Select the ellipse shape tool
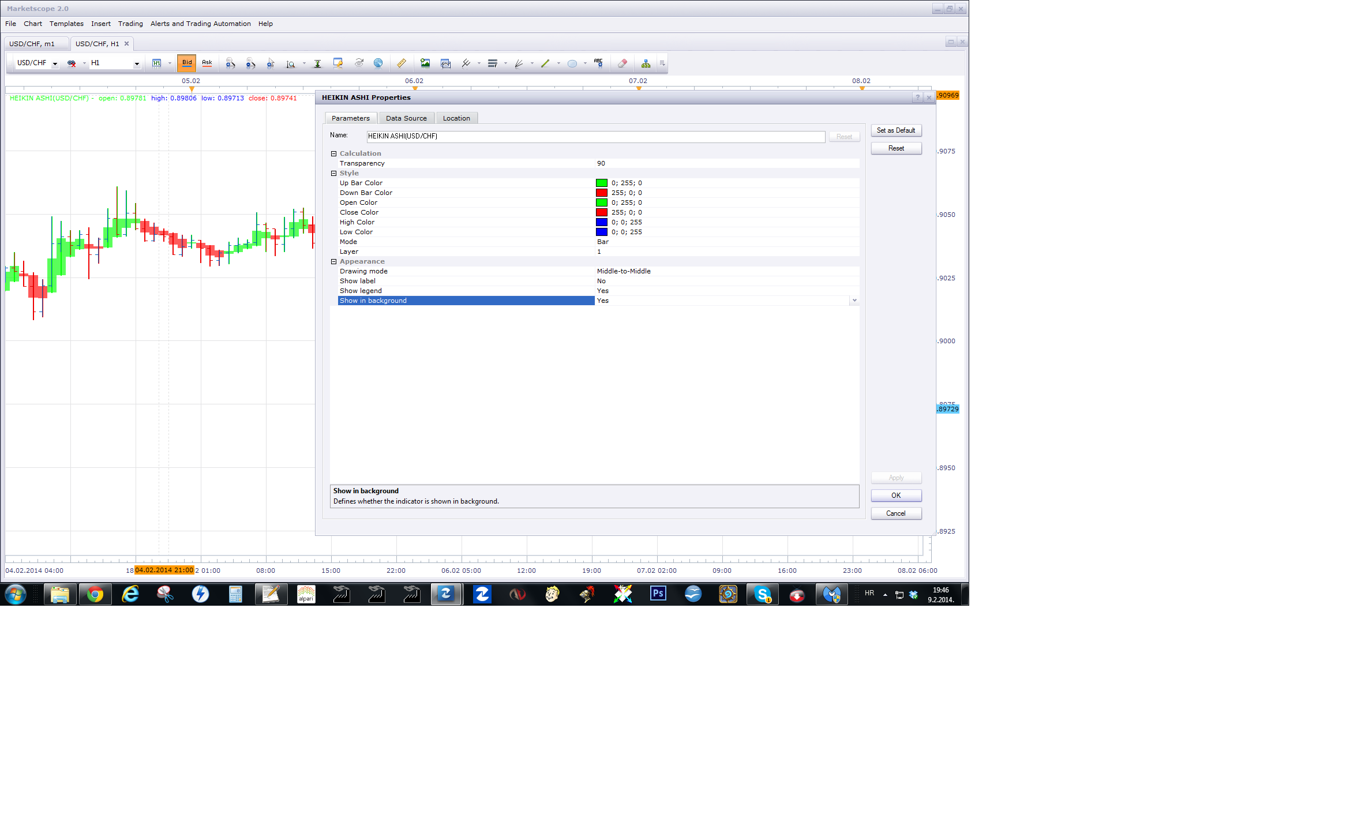This screenshot has width=1350, height=818. 572,63
